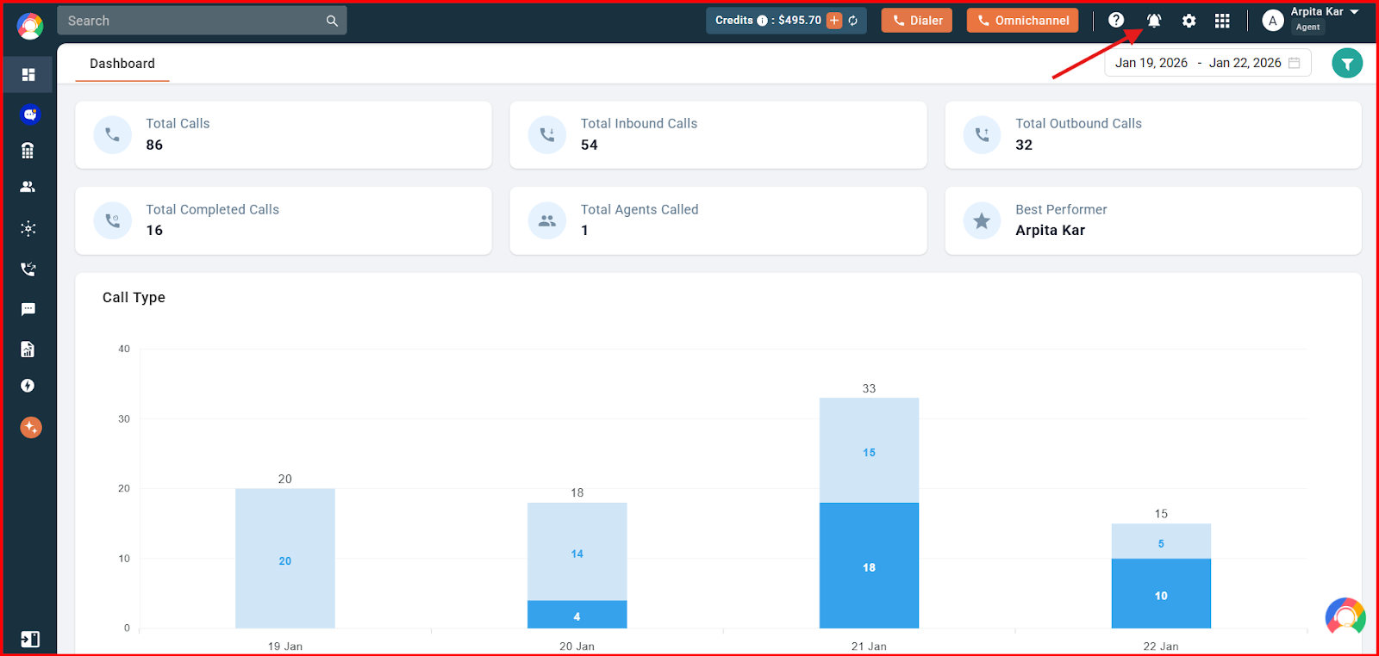Screen dimensions: 1379x656
Task: Click the 22 Jan light blue segment 5
Action: [1161, 542]
